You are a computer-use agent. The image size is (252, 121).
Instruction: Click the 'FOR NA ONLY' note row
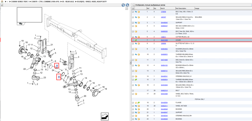pos(200,99)
